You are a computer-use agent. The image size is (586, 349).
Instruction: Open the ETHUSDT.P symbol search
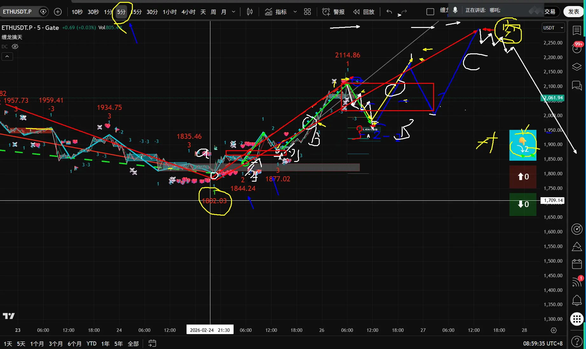point(17,12)
